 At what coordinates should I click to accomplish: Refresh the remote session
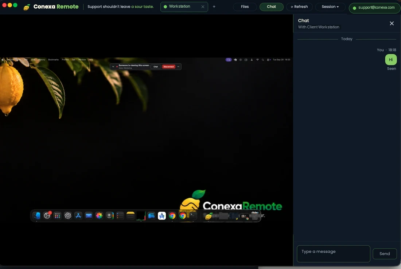pos(299,7)
